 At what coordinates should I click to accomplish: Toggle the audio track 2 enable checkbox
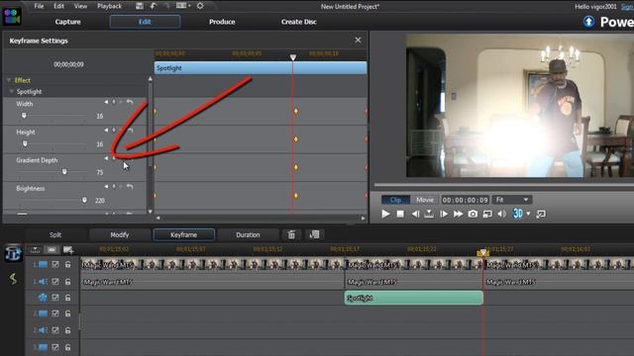(55, 330)
